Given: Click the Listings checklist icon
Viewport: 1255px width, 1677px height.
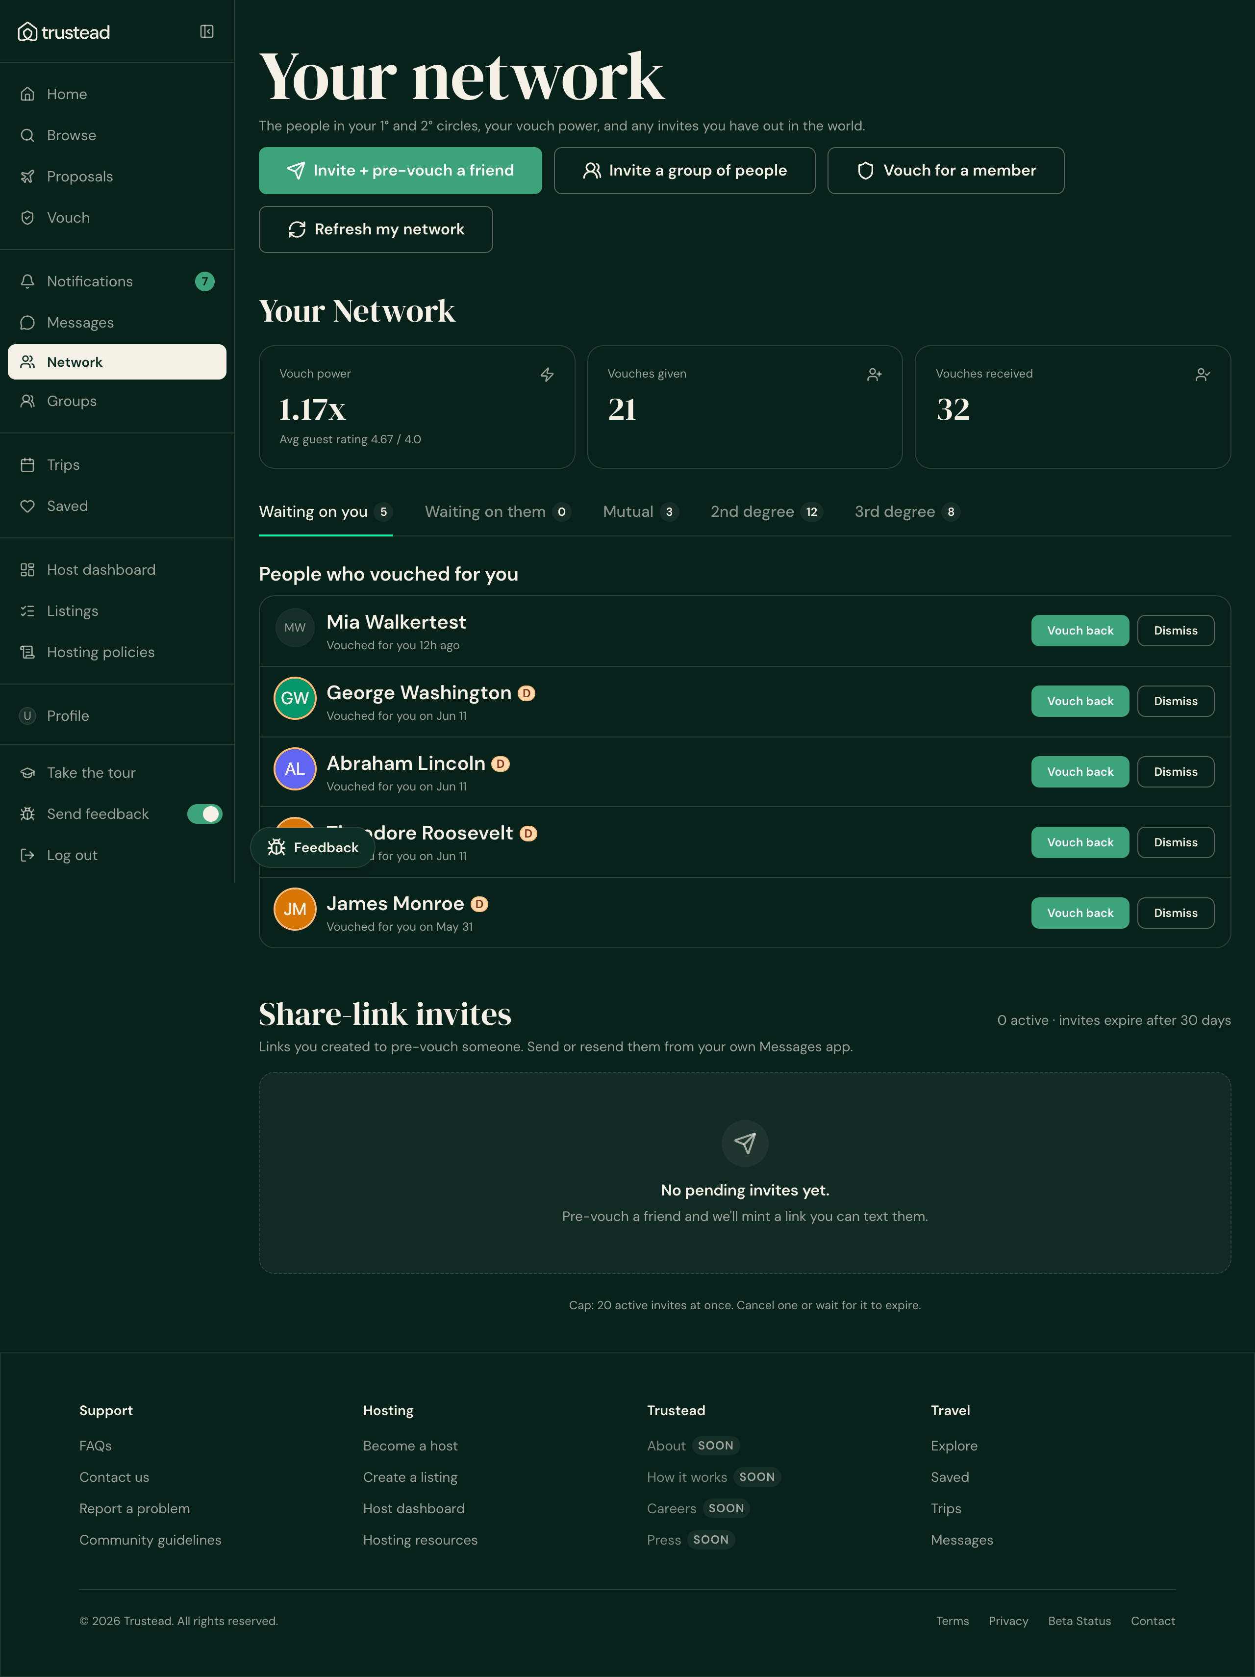Looking at the screenshot, I should point(27,611).
